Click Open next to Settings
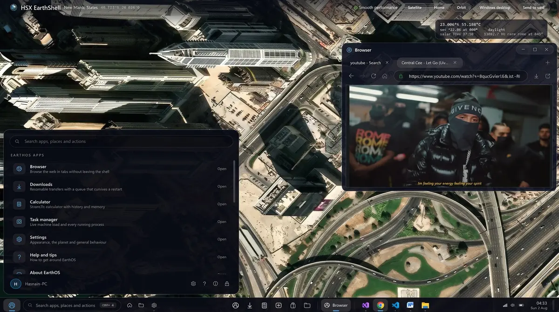The width and height of the screenshot is (559, 312). pyautogui.click(x=222, y=239)
